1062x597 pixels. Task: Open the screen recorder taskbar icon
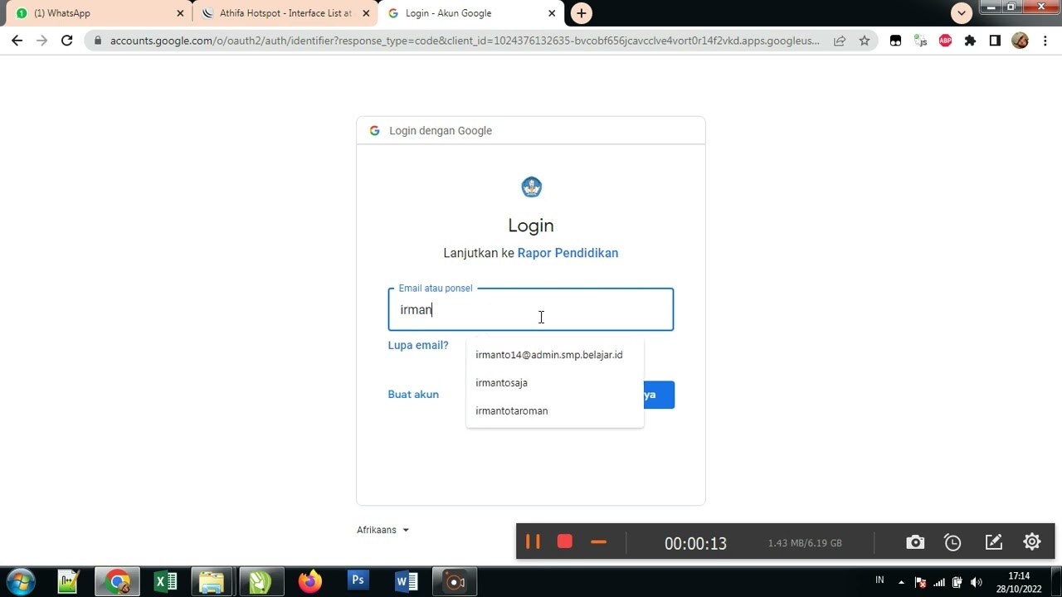click(454, 581)
